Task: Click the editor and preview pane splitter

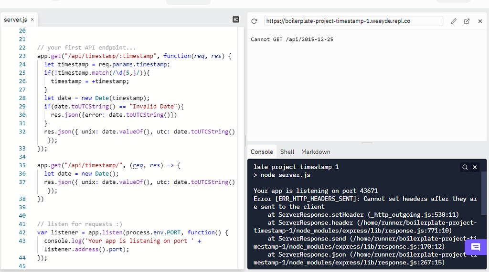Action: pyautogui.click(x=246, y=140)
